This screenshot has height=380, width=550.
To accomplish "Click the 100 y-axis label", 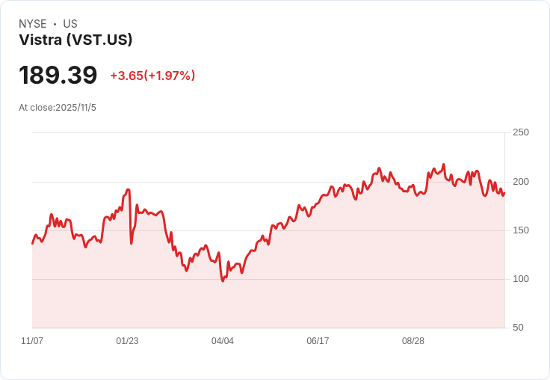I will point(521,279).
